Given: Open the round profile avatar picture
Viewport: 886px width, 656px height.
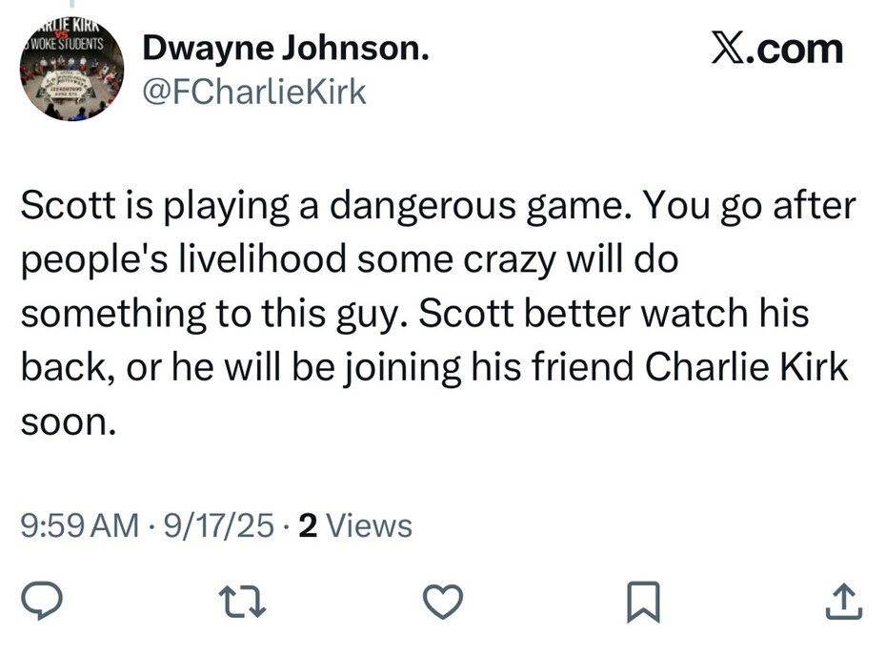Looking at the screenshot, I should (x=70, y=72).
